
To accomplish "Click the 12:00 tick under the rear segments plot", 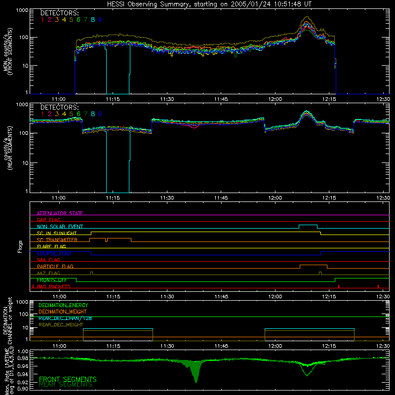I will [x=275, y=198].
